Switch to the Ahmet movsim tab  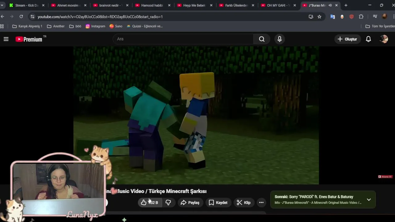69,5
